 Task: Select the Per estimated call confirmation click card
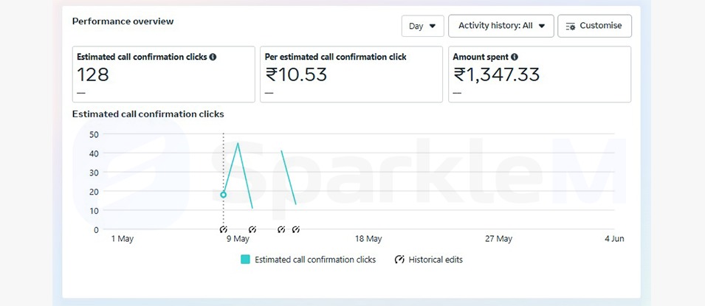pyautogui.click(x=351, y=74)
